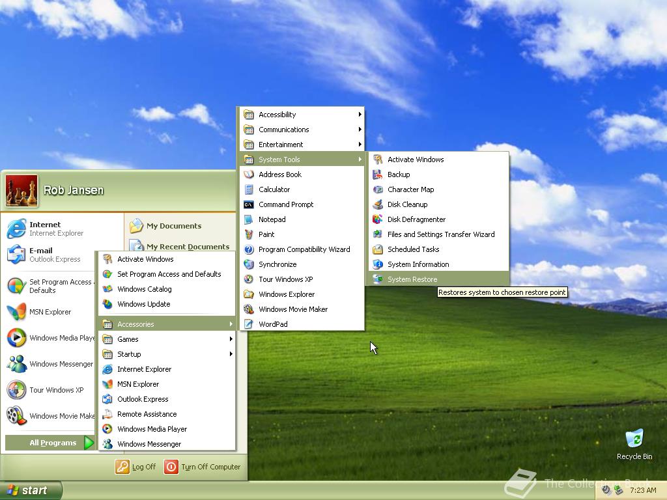Screen dimensions: 667x500
Task: Expand the Entertainment submenu
Action: point(301,145)
